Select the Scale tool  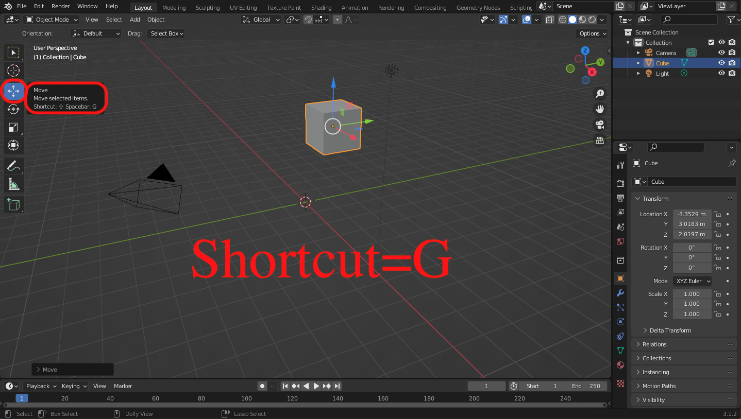(x=13, y=127)
